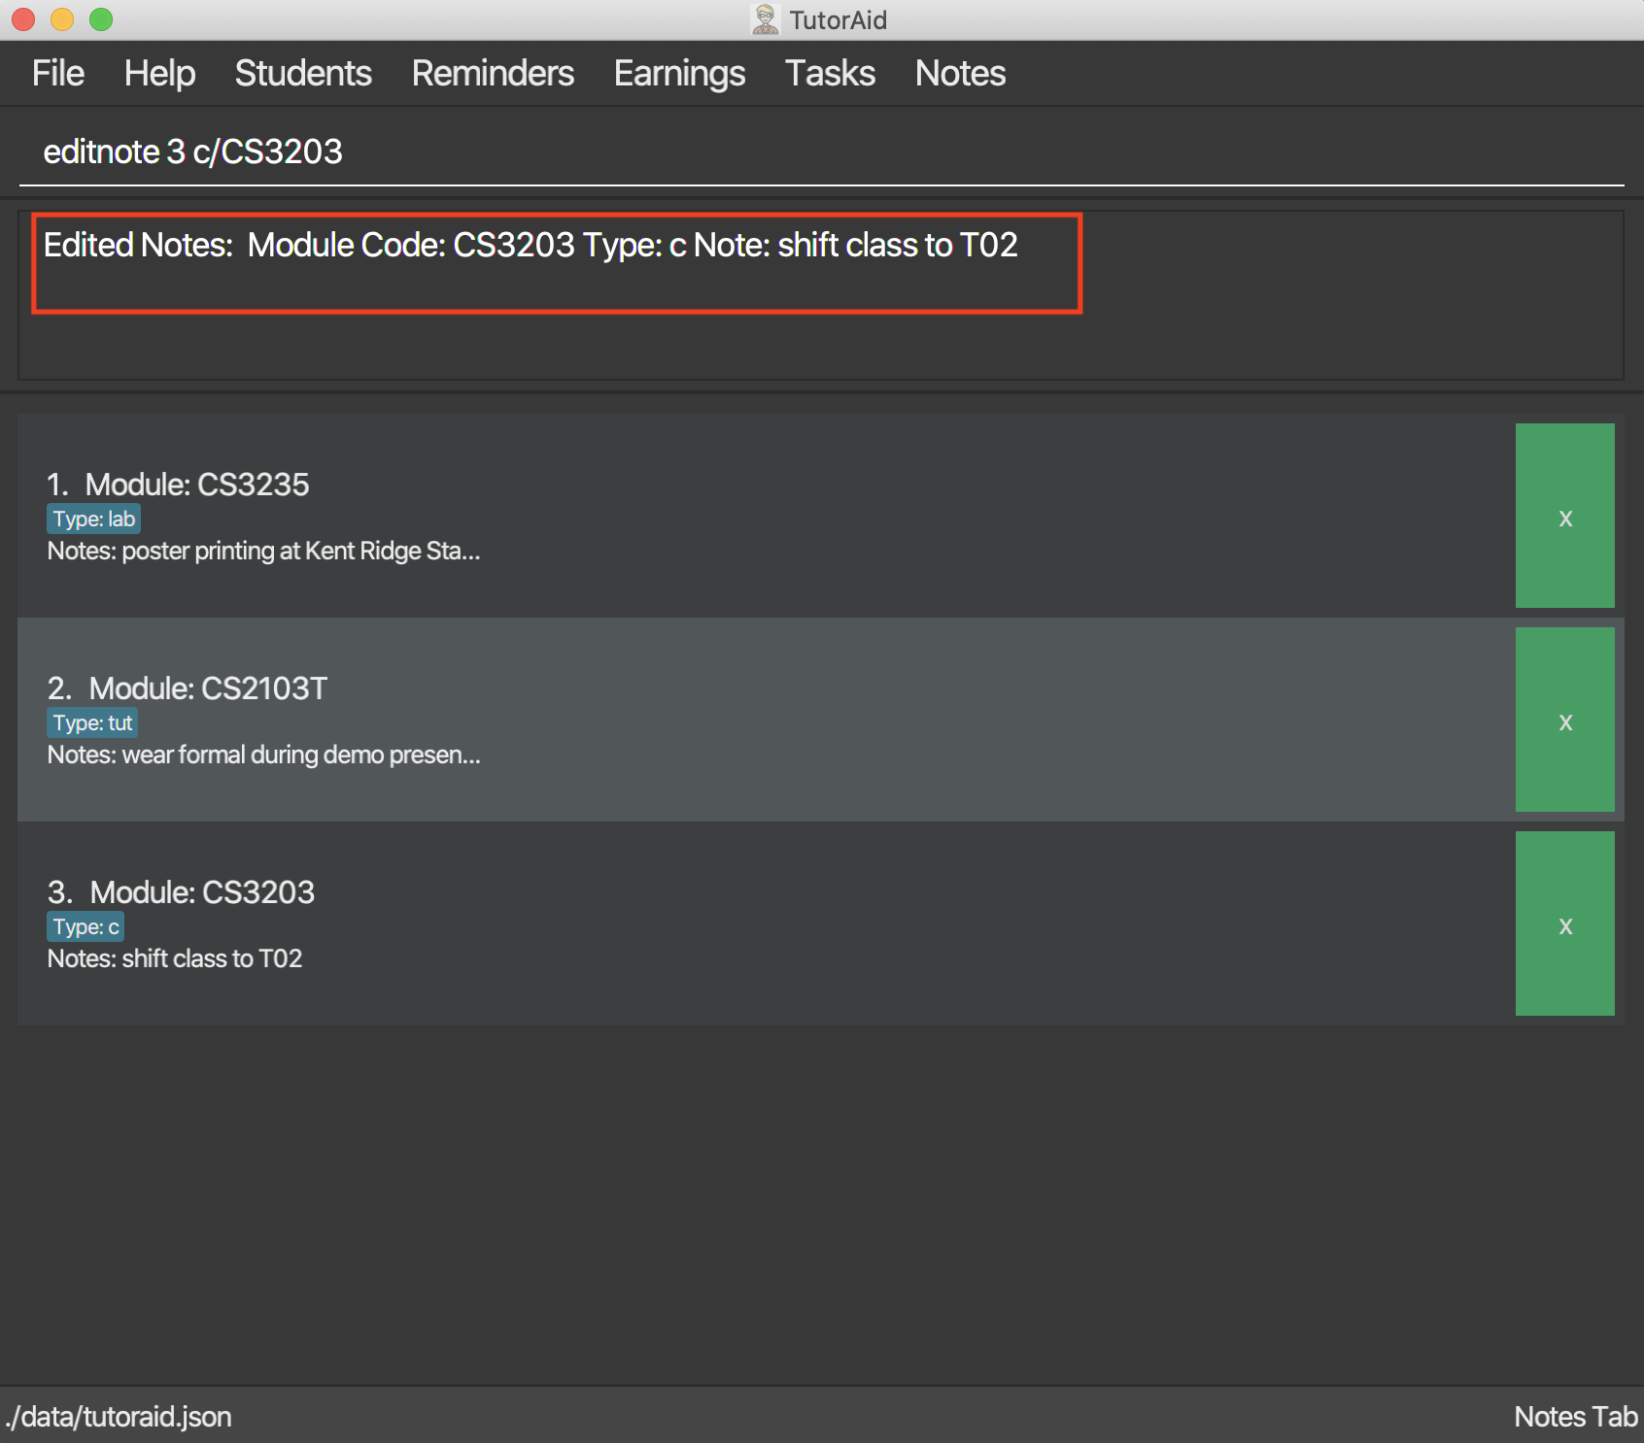Remove the CS3203 note using X button
Viewport: 1644px width, 1443px height.
pyautogui.click(x=1564, y=923)
